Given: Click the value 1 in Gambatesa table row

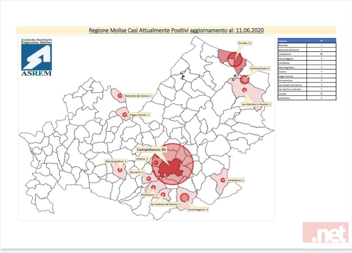Looking at the screenshot, I should pyautogui.click(x=321, y=63).
